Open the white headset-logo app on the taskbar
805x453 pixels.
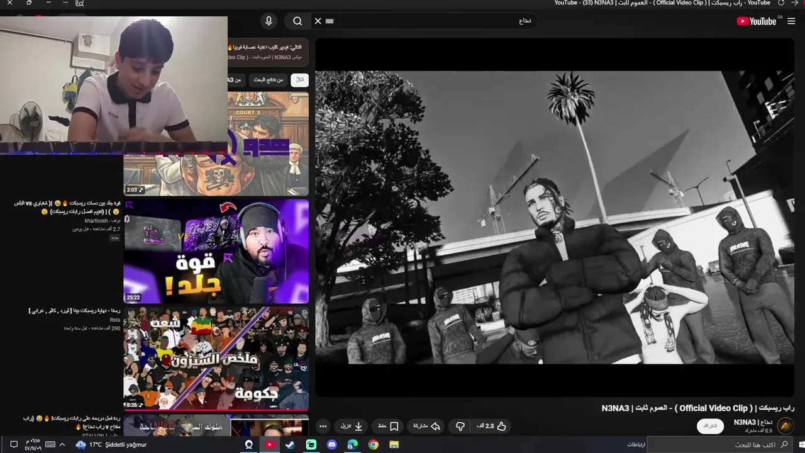click(x=248, y=444)
